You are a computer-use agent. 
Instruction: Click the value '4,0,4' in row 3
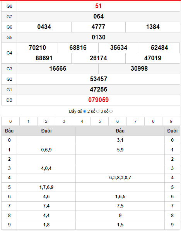(46, 168)
